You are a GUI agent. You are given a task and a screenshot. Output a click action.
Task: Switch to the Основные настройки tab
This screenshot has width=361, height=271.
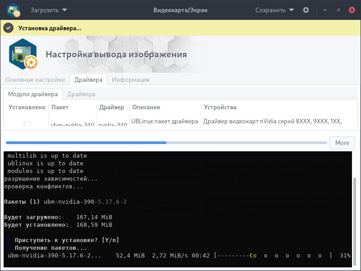click(x=35, y=79)
